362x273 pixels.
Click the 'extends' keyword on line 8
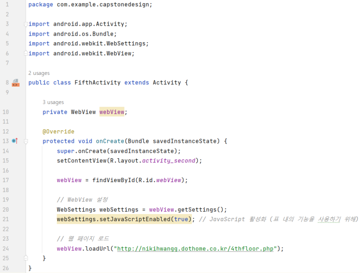point(137,82)
